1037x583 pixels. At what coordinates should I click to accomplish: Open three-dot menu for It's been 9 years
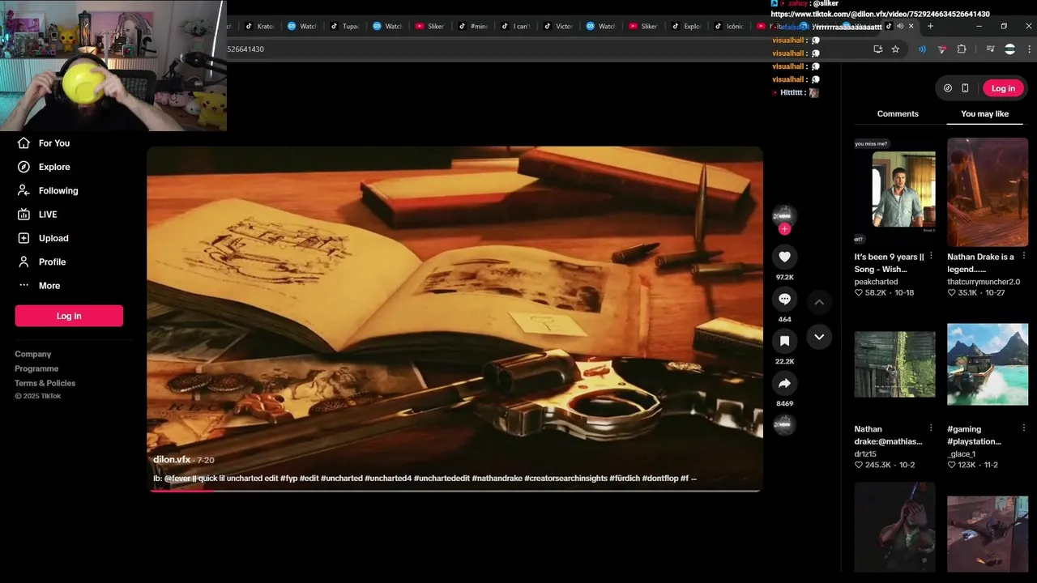(931, 256)
